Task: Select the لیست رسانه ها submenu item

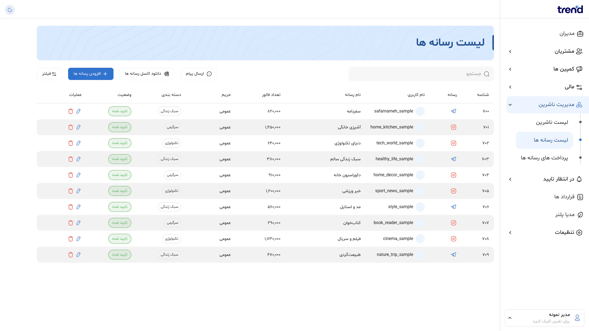Action: pos(545,140)
